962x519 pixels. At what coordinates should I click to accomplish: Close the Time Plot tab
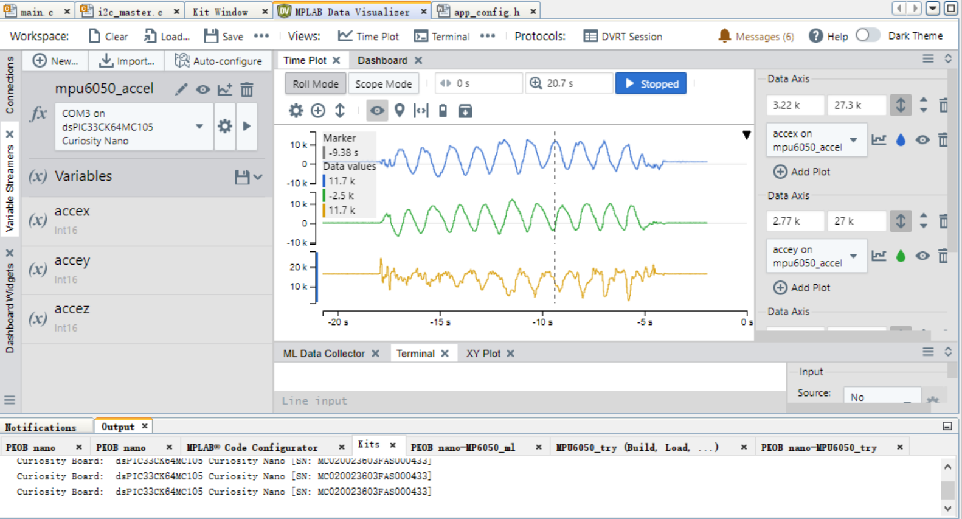pyautogui.click(x=336, y=60)
